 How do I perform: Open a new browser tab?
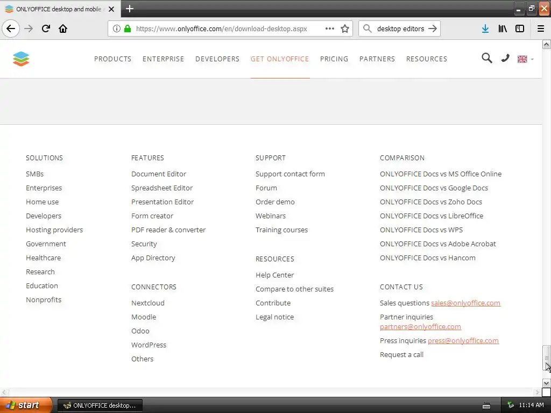pyautogui.click(x=130, y=9)
